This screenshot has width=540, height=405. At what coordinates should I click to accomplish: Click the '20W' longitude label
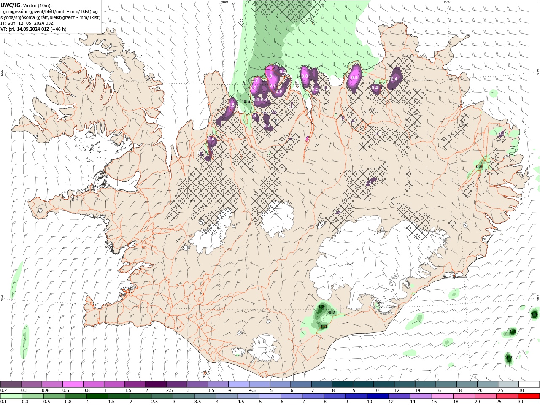click(224, 2)
